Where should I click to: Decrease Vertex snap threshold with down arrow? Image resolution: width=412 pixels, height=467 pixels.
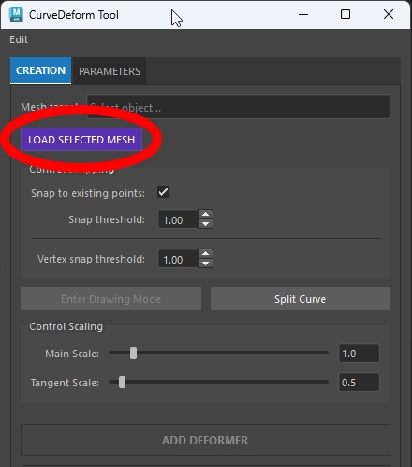click(205, 264)
